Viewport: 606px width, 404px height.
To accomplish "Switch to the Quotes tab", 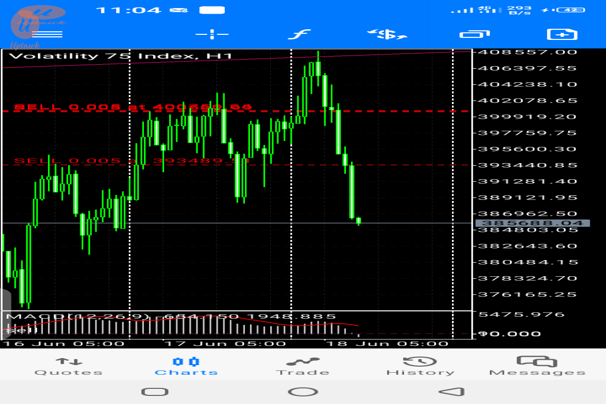I will tap(68, 367).
